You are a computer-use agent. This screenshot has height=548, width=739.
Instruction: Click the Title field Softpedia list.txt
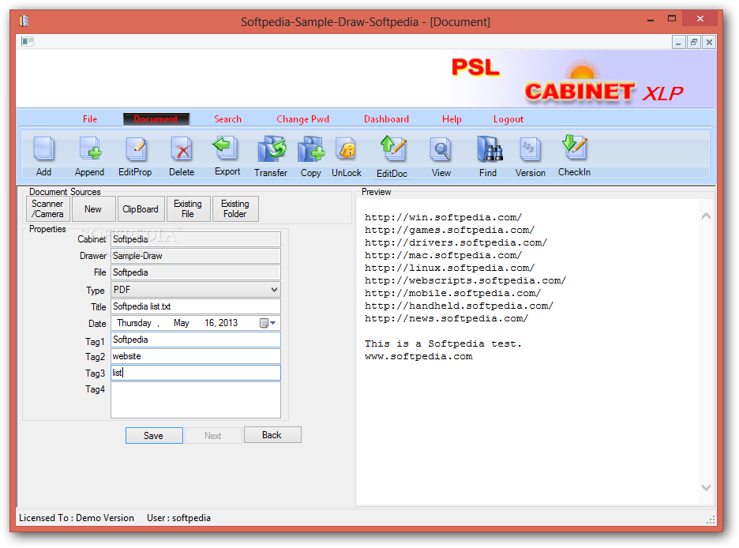196,306
